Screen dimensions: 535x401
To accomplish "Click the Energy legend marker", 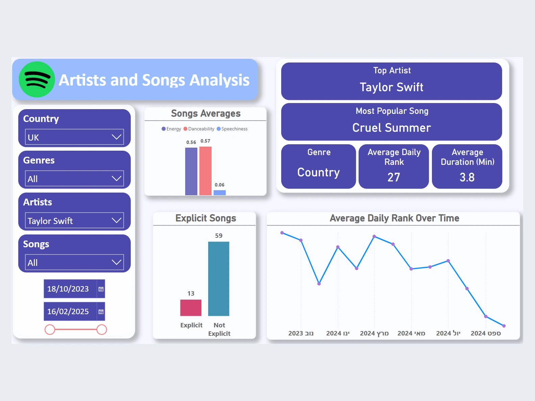I will (x=164, y=129).
